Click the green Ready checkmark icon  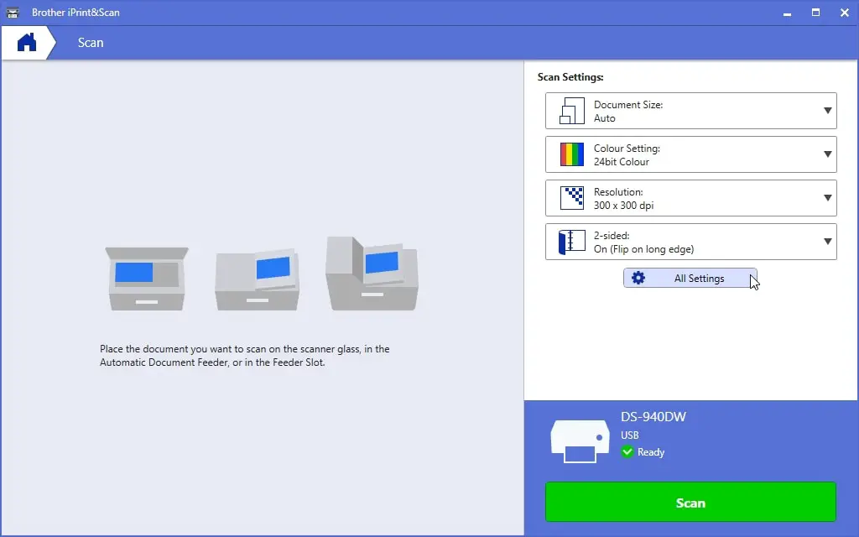627,452
